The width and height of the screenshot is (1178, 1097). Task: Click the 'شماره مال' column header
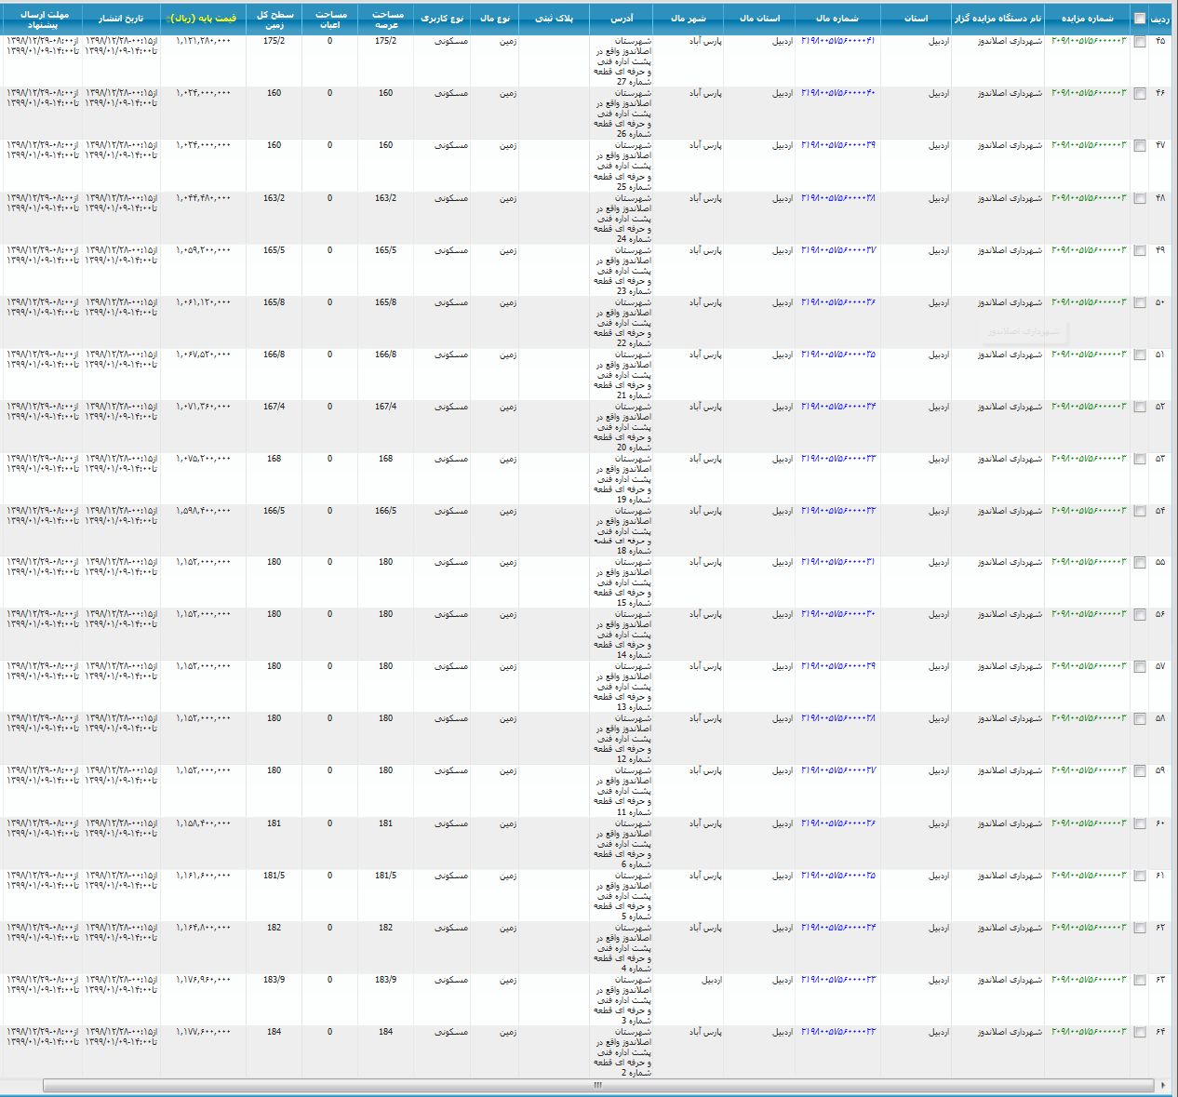click(837, 19)
